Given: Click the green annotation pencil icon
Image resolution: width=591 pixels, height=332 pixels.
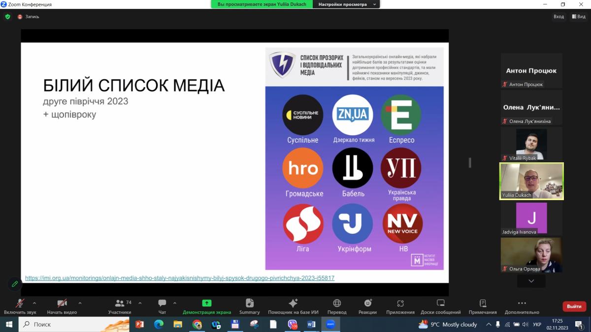Looking at the screenshot, I should click(15, 284).
